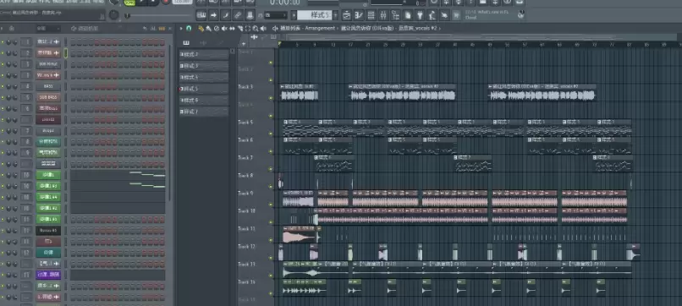Open the 样式 5 pattern selector
Screen dimensions: 682x306
tap(314, 15)
